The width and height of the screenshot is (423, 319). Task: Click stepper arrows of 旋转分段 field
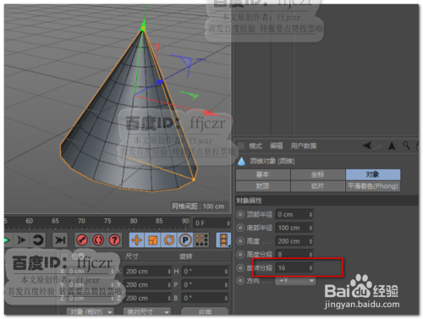pyautogui.click(x=310, y=267)
